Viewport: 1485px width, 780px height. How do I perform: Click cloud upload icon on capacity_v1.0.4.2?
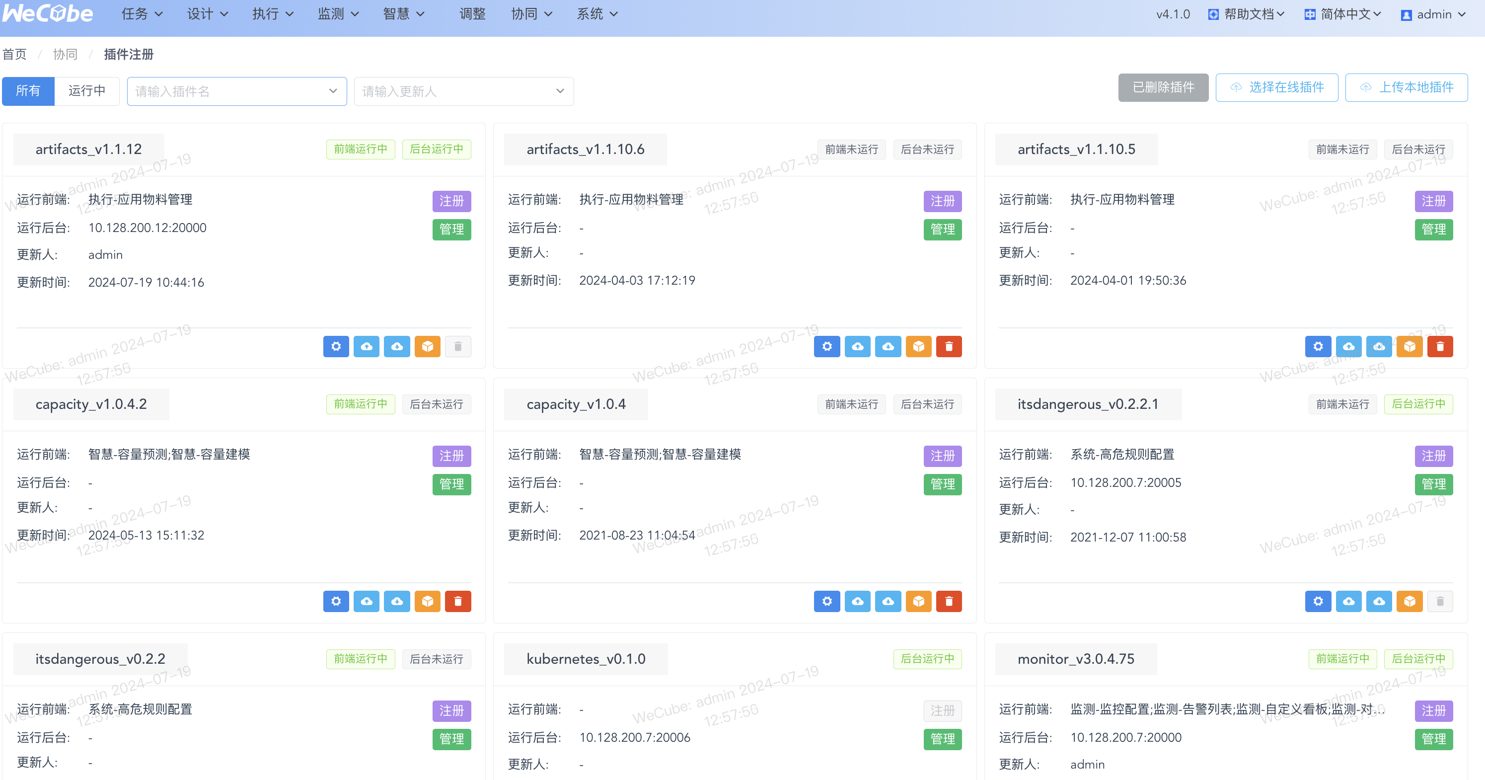(x=367, y=601)
